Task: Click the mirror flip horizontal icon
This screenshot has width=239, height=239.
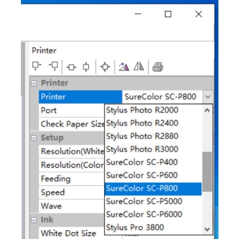Action: (x=139, y=67)
